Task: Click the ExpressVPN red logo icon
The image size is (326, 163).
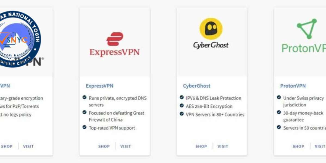Action: tap(115, 39)
